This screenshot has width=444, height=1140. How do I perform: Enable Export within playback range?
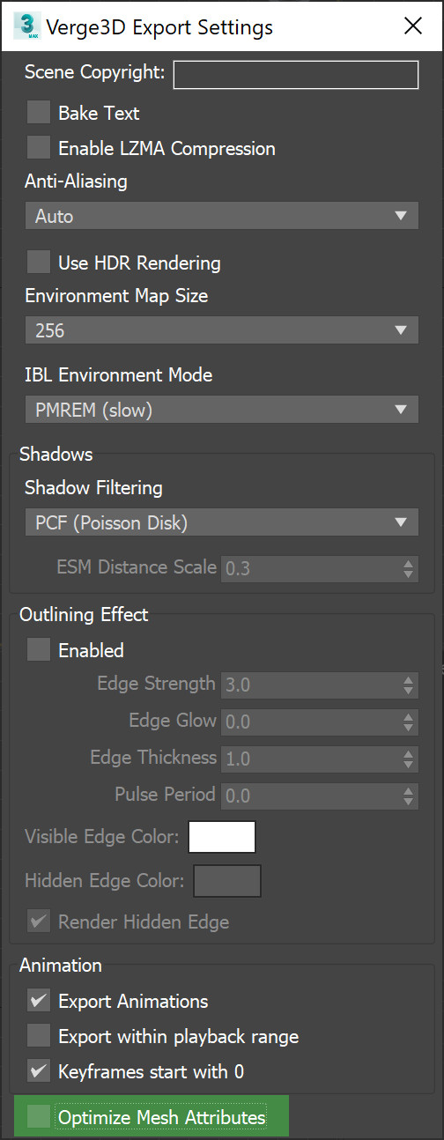tap(39, 1035)
